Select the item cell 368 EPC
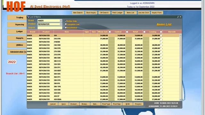 tap(68, 77)
